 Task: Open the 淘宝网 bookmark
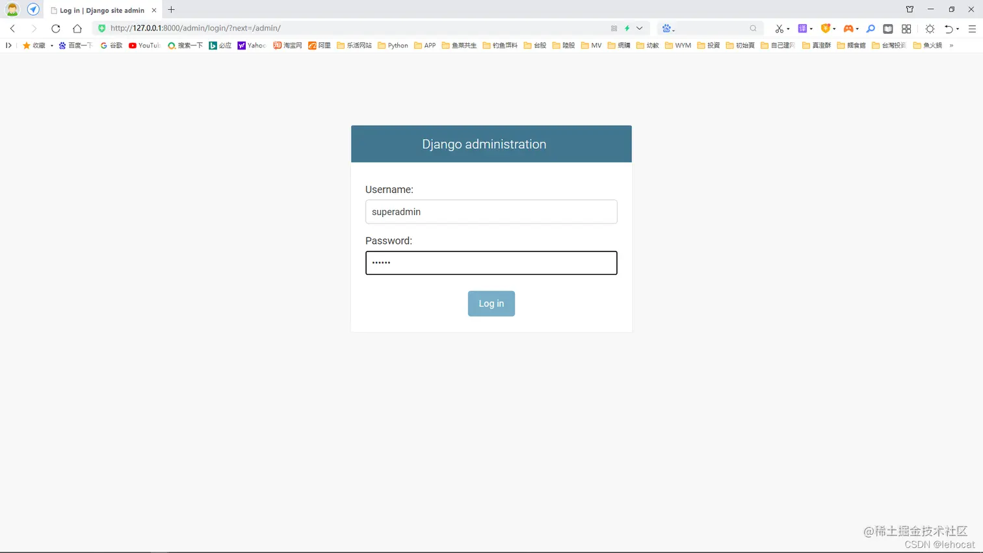[288, 45]
